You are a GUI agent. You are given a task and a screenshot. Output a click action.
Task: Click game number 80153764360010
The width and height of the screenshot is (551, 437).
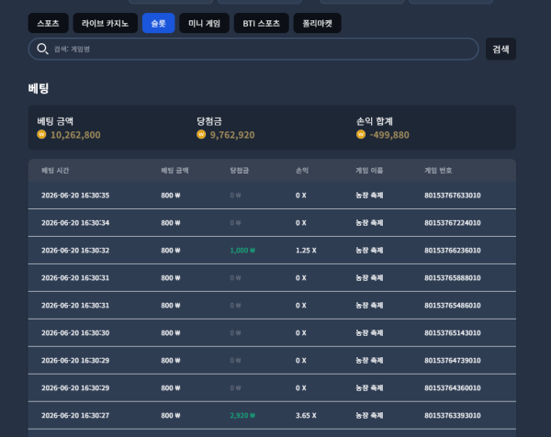click(x=453, y=387)
